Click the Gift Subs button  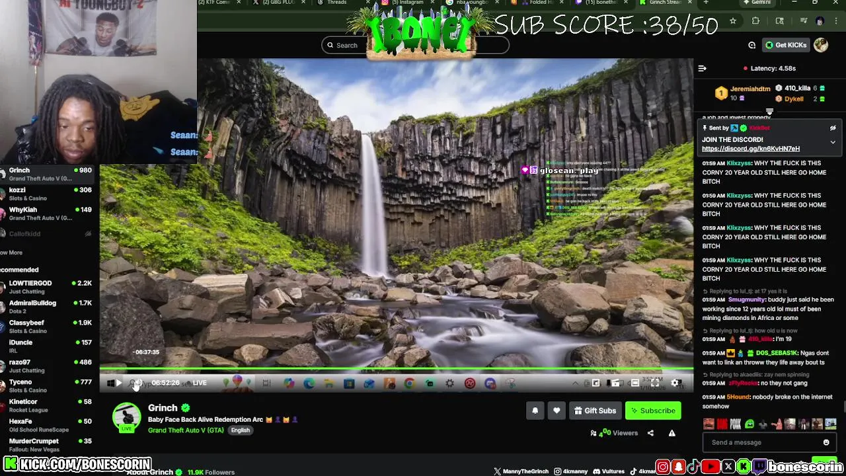pyautogui.click(x=595, y=411)
